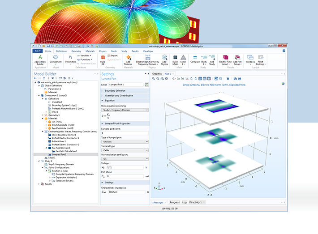Select the Graphics tab
Image resolution: width=318 pixels, height=234 pixels.
click(157, 74)
